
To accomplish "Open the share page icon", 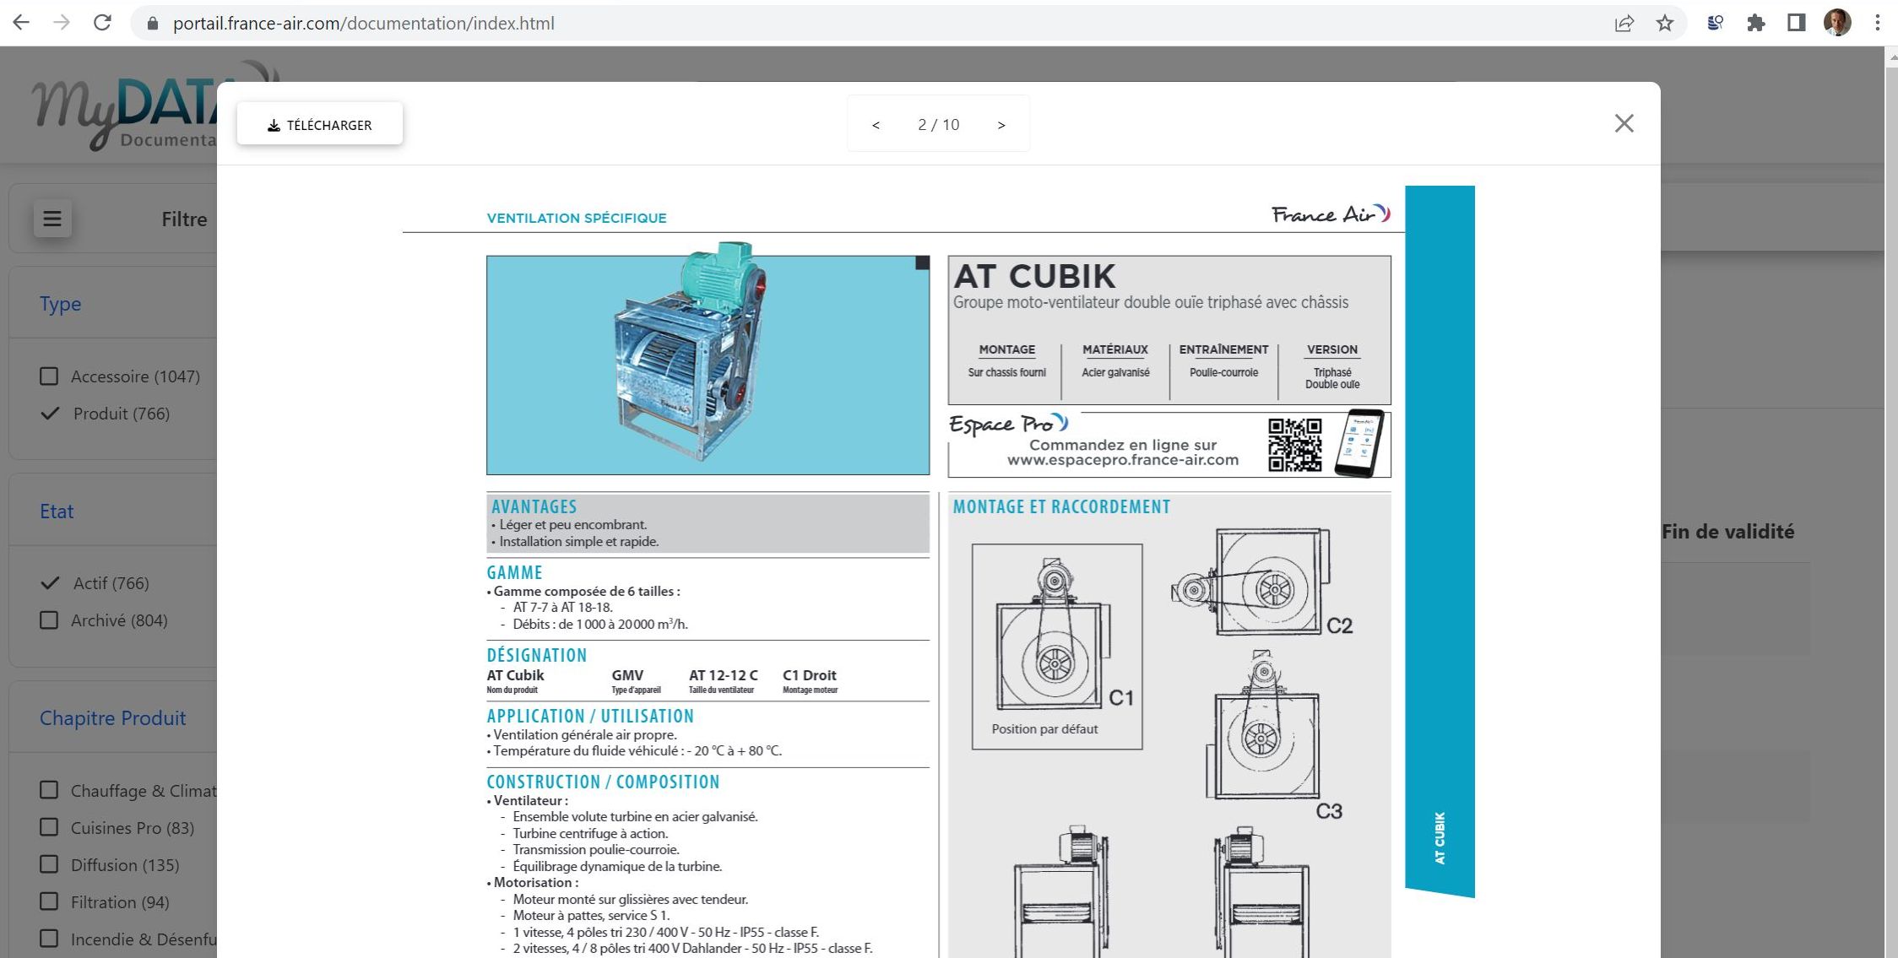I will [1624, 24].
